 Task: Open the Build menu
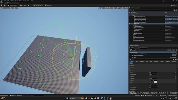[x=20, y=1]
